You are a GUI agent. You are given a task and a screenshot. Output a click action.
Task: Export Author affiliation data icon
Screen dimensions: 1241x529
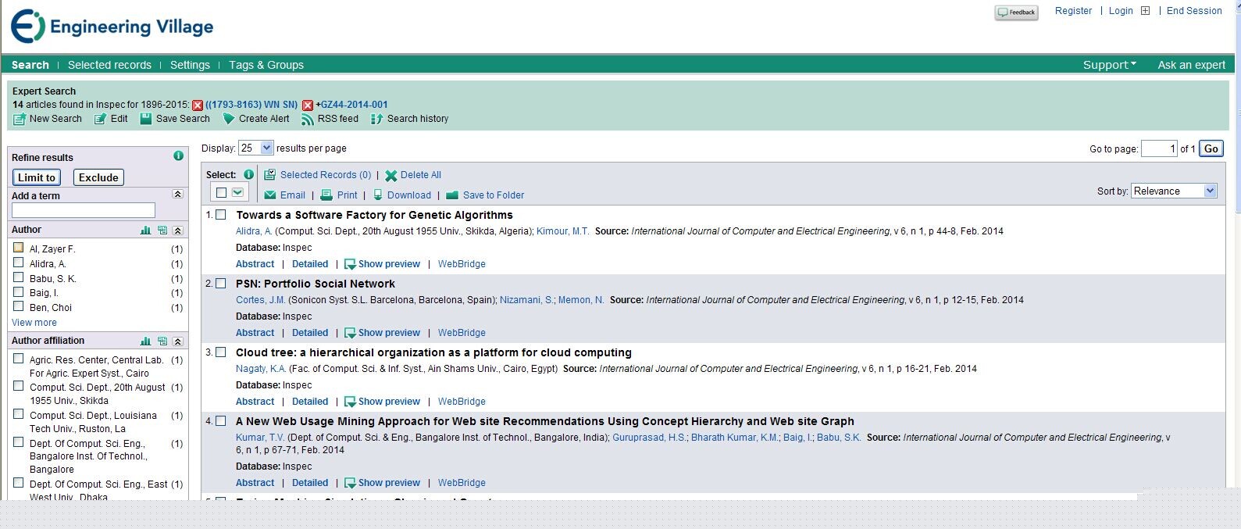[162, 341]
